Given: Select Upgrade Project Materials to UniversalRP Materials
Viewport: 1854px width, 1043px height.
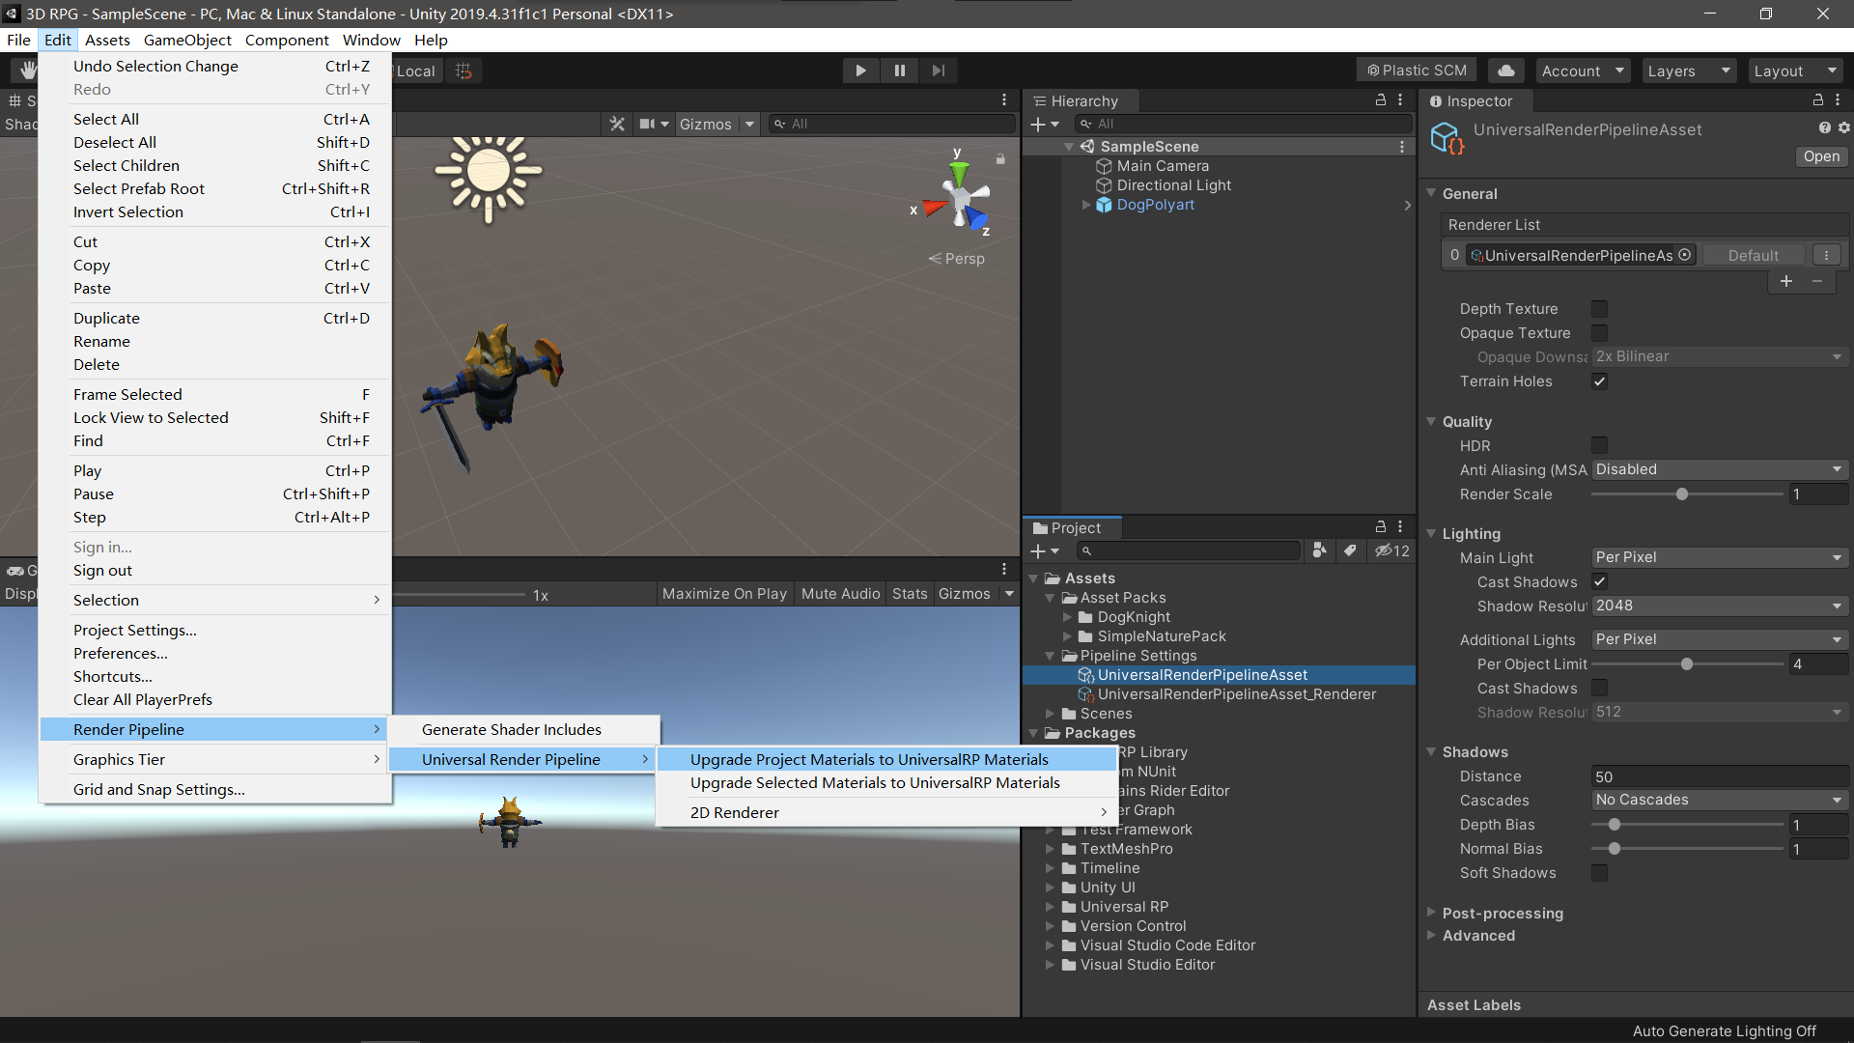Looking at the screenshot, I should [867, 759].
